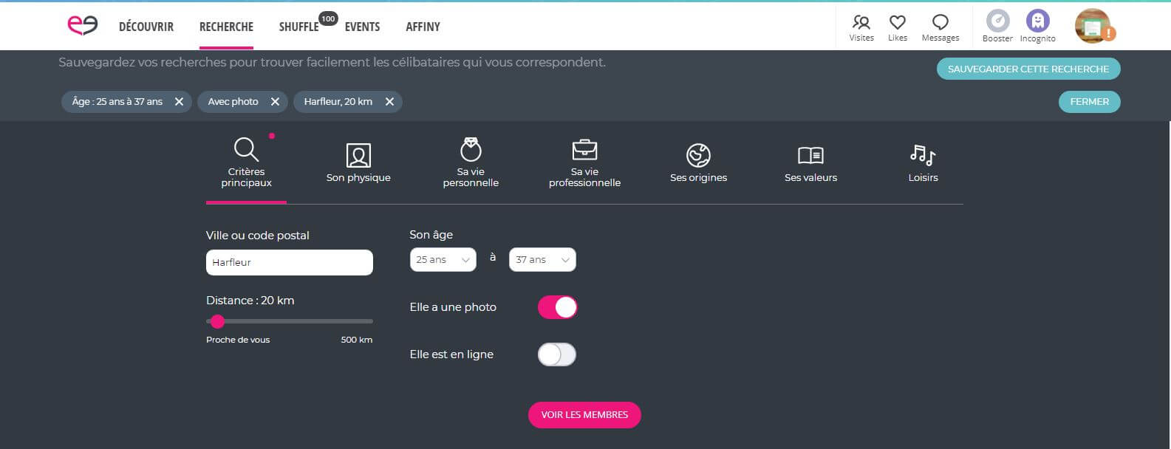Click the site heart logo
1171x449 pixels.
click(82, 25)
